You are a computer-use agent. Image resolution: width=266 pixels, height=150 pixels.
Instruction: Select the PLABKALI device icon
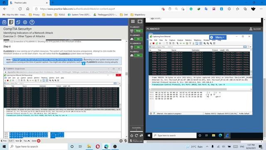click(132, 55)
